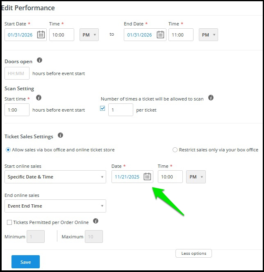264x272 pixels.
Task: Click the Ticket Sales Settings title text
Action: point(29,137)
